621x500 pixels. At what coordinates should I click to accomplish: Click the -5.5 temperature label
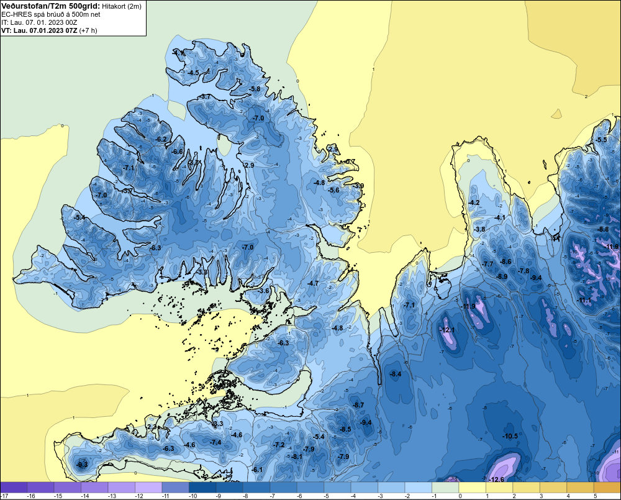pyautogui.click(x=601, y=140)
